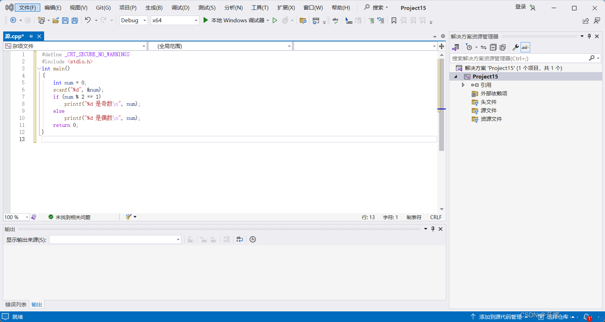The width and height of the screenshot is (605, 322).
Task: Click the output timestamp clock icon
Action: coord(253,239)
